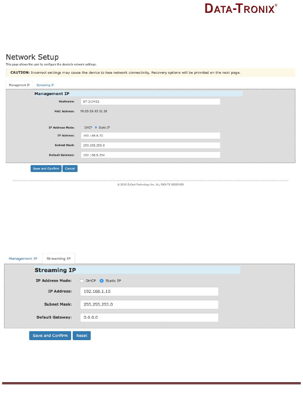Open the lower Management IP tab
The image size is (303, 402).
(23, 258)
